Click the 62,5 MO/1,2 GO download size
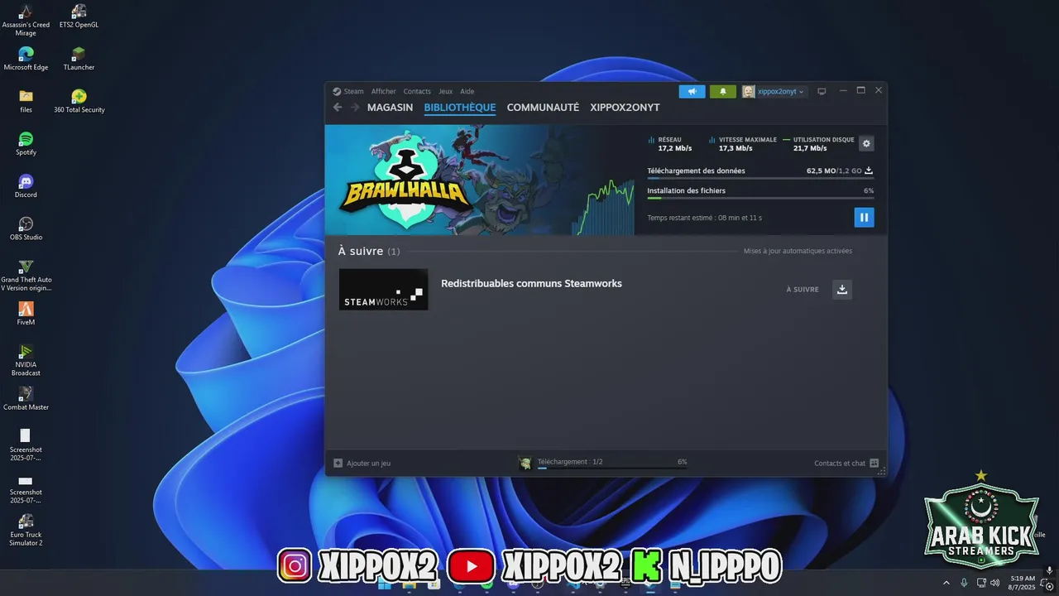This screenshot has height=596, width=1059. pyautogui.click(x=834, y=171)
